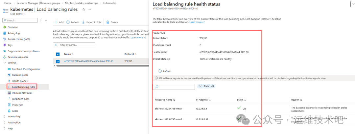This screenshot has width=355, height=134.
Task: Click the Filter by name field
Action: [74, 45]
